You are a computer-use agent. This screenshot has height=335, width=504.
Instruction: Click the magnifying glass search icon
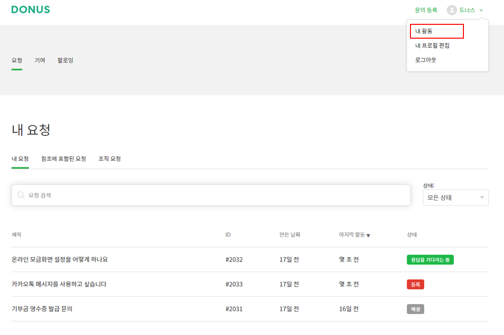[x=21, y=195]
